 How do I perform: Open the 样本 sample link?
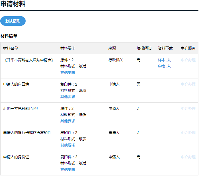click(x=162, y=60)
